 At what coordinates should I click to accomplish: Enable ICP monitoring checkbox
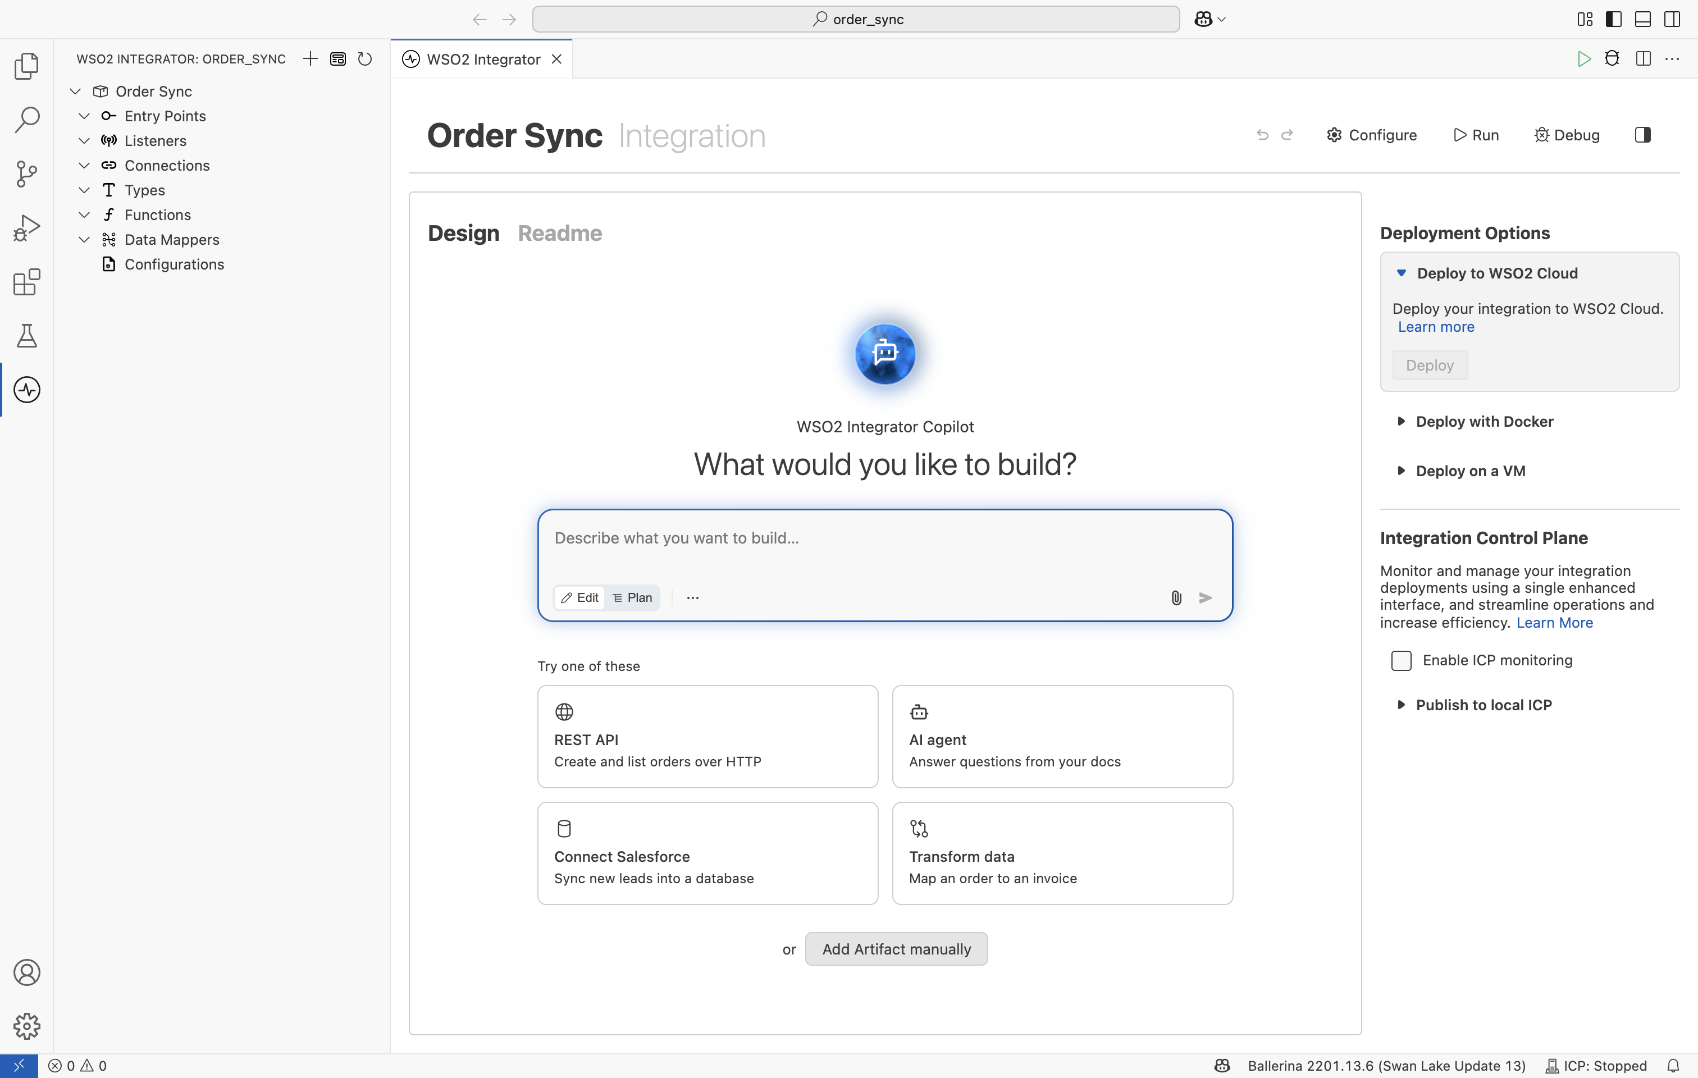click(1401, 660)
